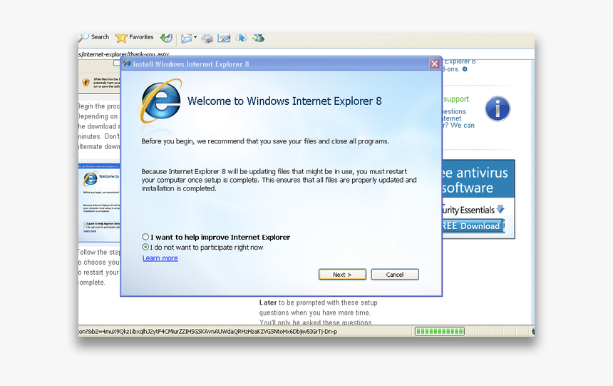The image size is (613, 386).
Task: Click the IE icon in the installer title bar
Action: pos(127,64)
